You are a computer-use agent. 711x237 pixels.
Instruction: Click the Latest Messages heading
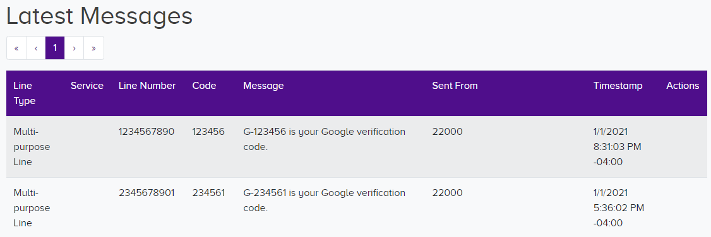point(99,16)
